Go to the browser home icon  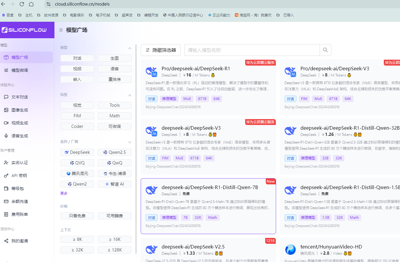31,4
